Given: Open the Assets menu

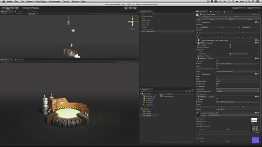Looking at the screenshot, I should (30, 1).
